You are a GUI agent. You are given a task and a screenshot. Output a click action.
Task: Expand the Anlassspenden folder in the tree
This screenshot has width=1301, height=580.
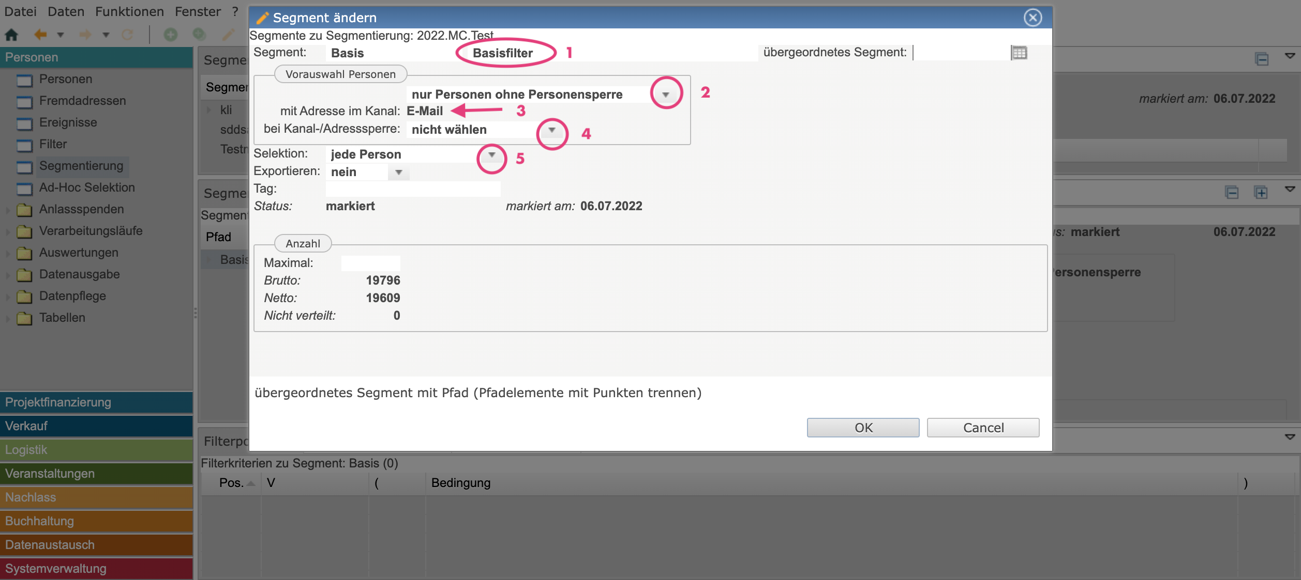[x=8, y=210]
